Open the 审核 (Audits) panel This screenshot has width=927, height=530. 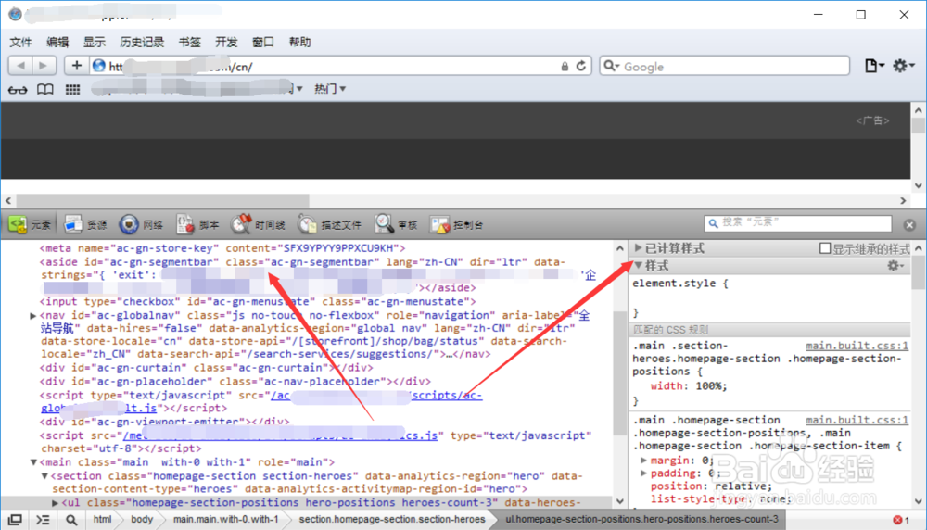tap(397, 224)
